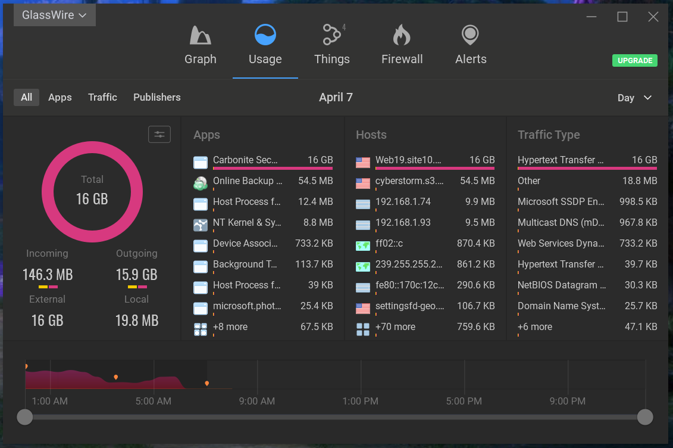The image size is (673, 448).
Task: Expand the +8 more apps list
Action: point(230,327)
